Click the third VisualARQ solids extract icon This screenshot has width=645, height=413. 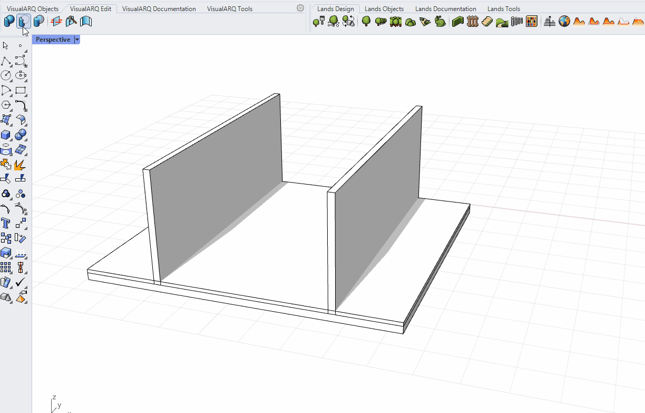tap(38, 21)
